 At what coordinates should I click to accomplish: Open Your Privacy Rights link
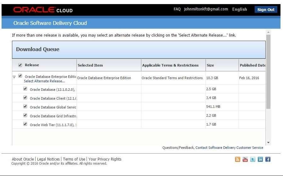click(105, 159)
